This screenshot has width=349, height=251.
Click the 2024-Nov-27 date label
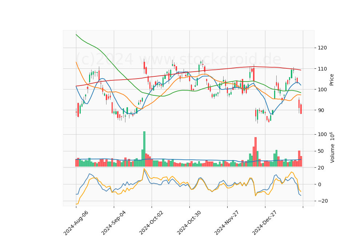click(226, 223)
